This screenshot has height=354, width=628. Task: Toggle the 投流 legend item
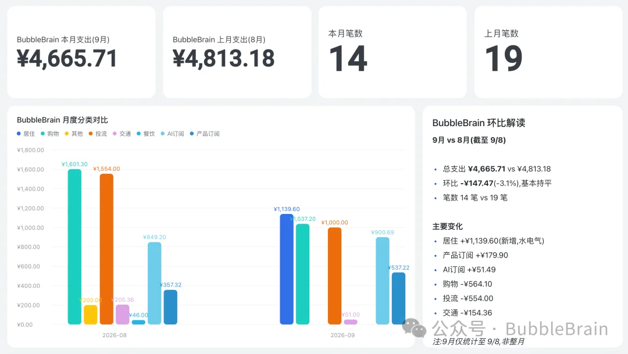click(x=98, y=134)
